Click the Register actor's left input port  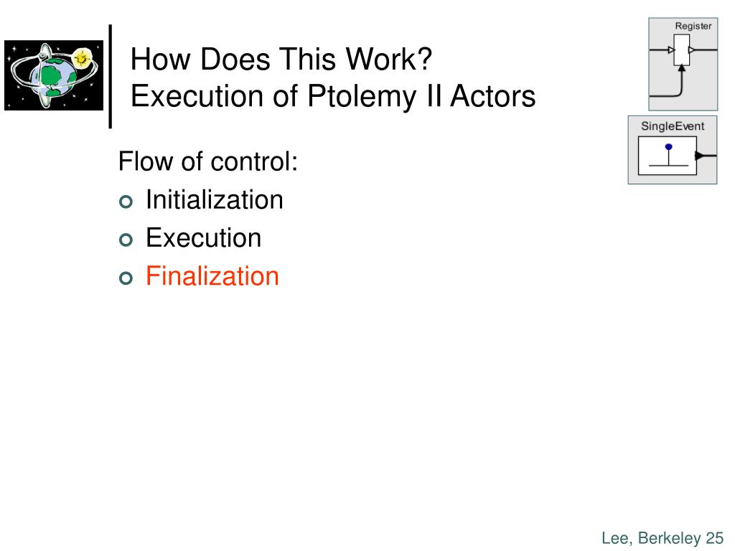point(671,50)
